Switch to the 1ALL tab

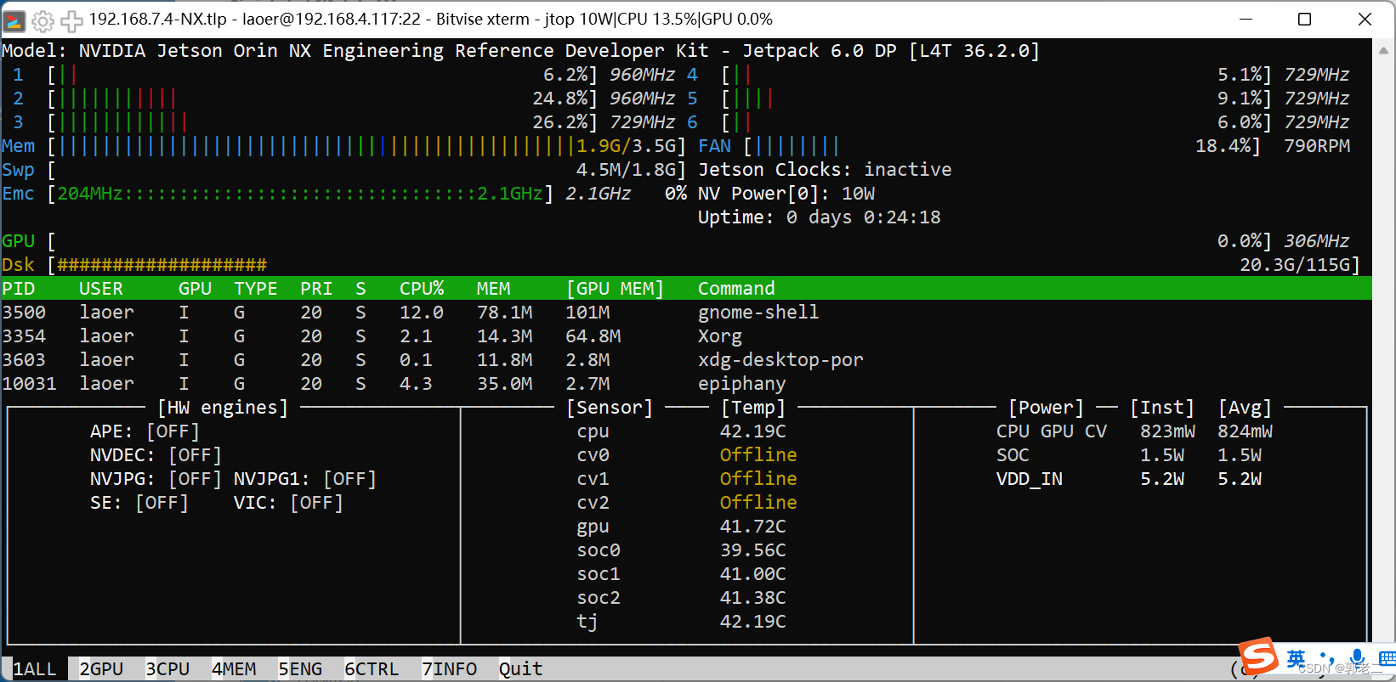[34, 669]
